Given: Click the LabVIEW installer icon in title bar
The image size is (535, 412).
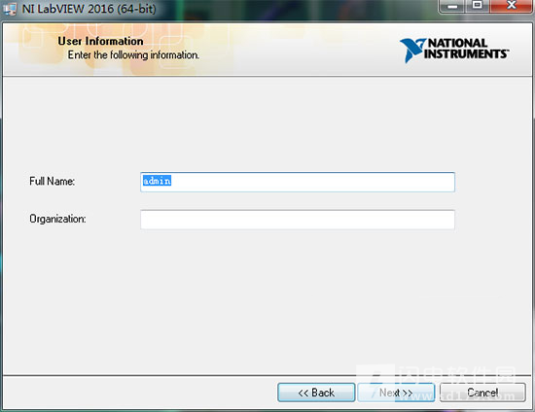Looking at the screenshot, I should pyautogui.click(x=10, y=9).
